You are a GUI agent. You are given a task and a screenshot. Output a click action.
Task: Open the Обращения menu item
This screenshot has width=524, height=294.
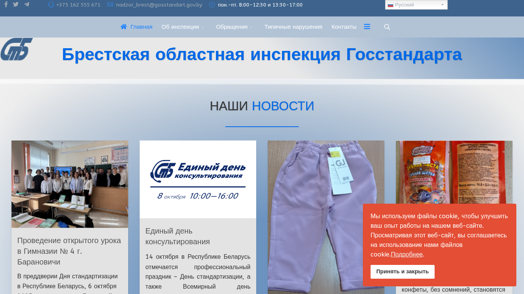(232, 27)
